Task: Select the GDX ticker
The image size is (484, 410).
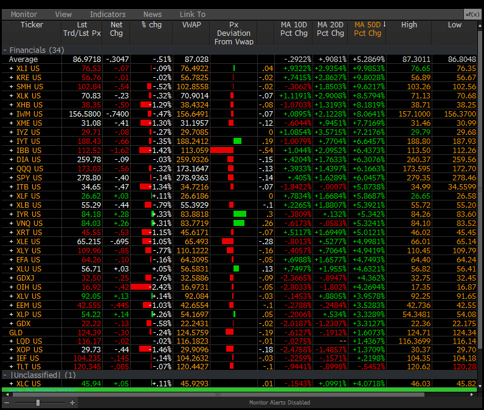Action: point(24,324)
